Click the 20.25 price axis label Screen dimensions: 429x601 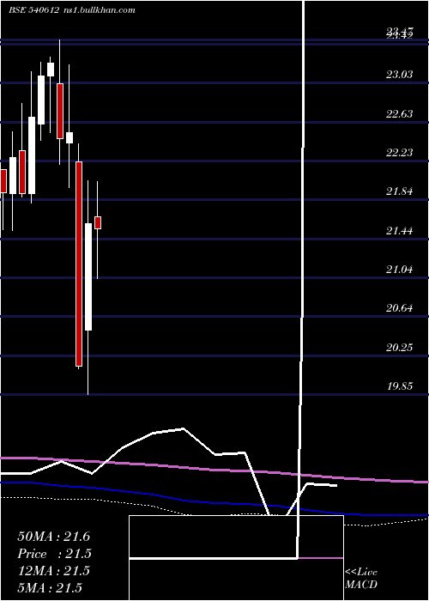(x=400, y=347)
